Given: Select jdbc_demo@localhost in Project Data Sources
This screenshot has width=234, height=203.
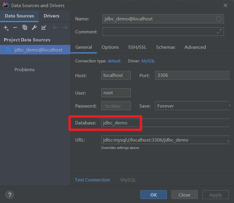Looking at the screenshot, I should tap(35, 50).
